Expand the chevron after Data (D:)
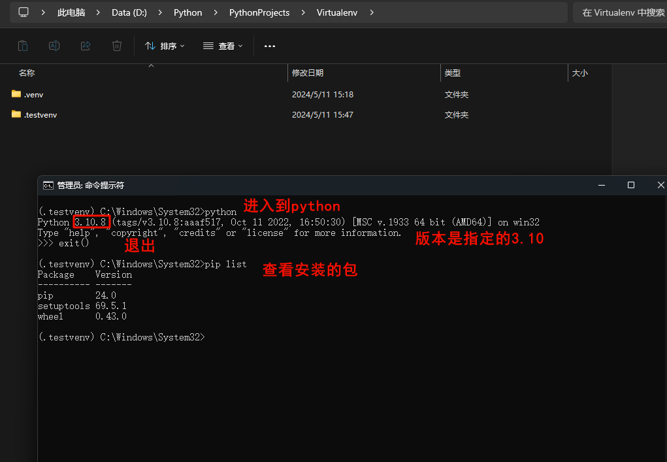The height and width of the screenshot is (462, 667). (160, 13)
